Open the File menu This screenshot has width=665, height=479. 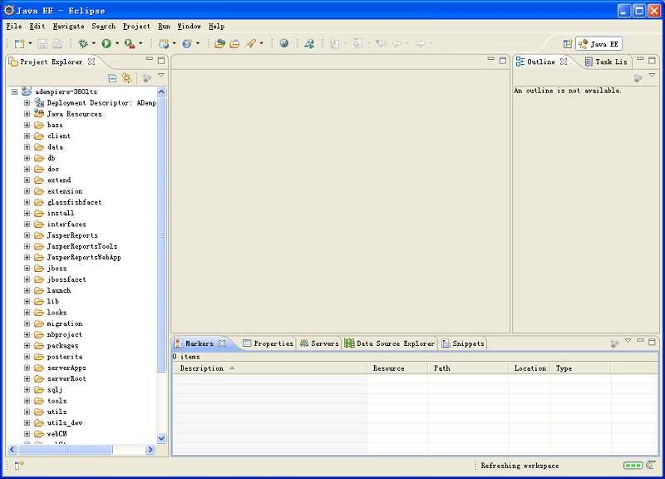click(14, 27)
